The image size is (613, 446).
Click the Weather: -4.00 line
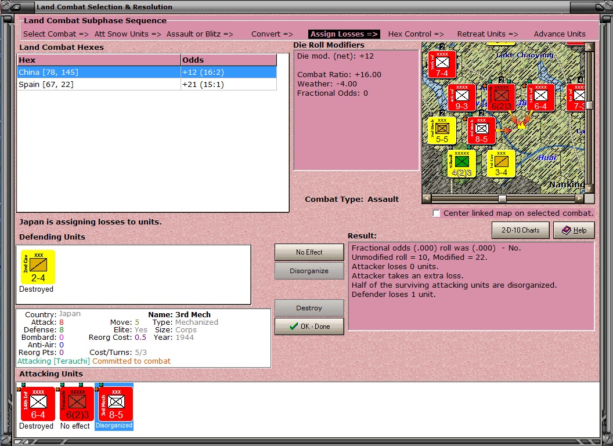coord(327,84)
